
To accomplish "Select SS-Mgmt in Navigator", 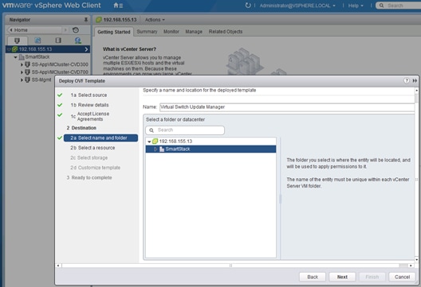I will coord(41,80).
